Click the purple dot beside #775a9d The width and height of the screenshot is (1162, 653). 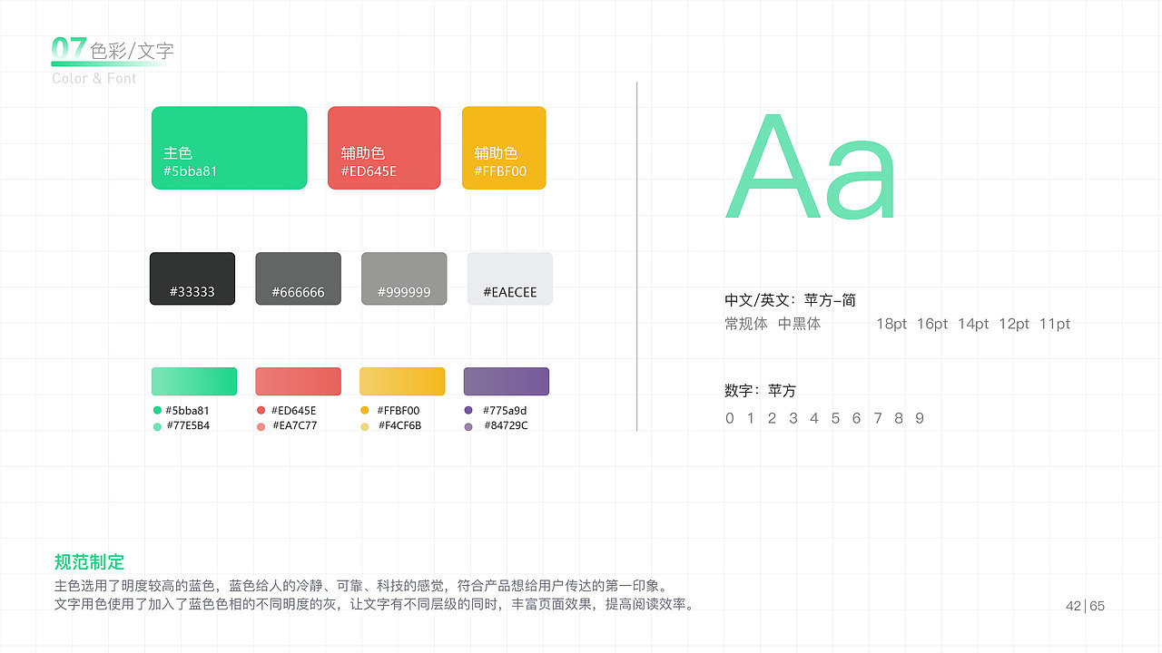[468, 410]
